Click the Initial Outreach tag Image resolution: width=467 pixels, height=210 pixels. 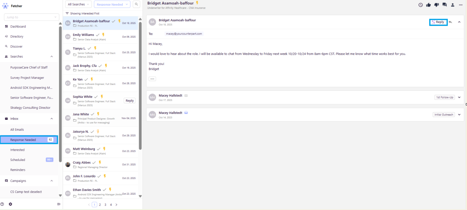click(x=444, y=115)
